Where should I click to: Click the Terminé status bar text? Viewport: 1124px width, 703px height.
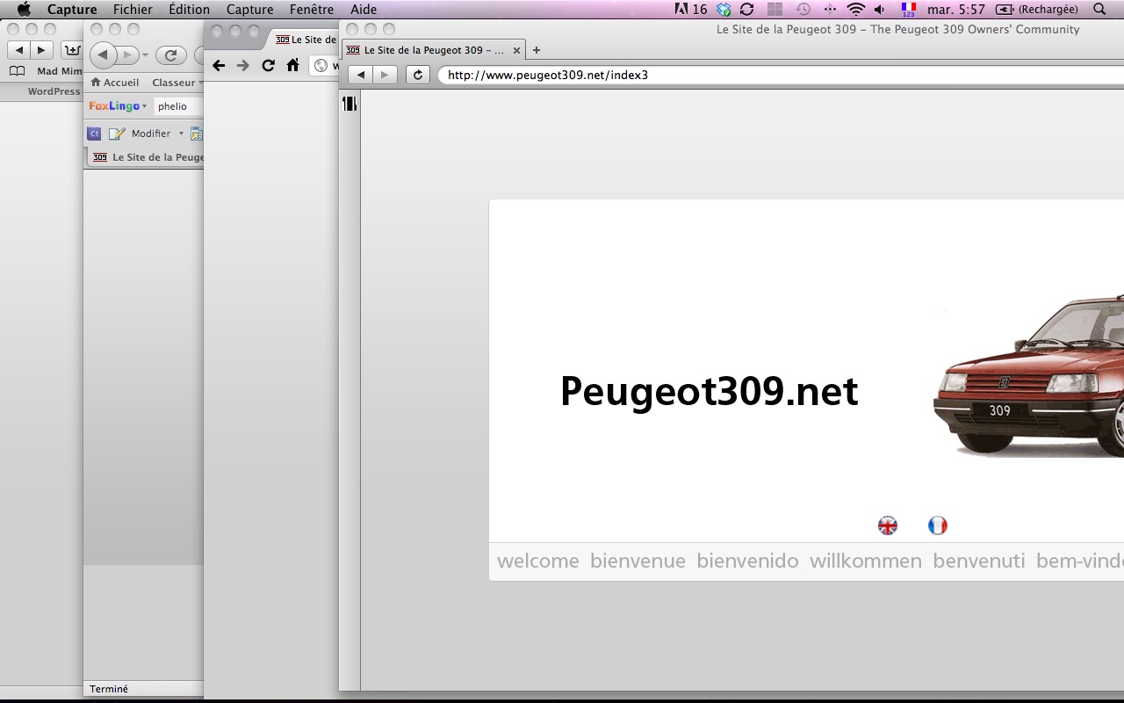(109, 689)
